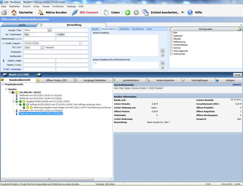The image size is (243, 186).
Task: Click phone icon of Telefonat 25.10.2011
Action: tap(17, 95)
